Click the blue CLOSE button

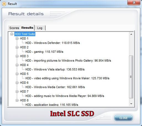coord(123,118)
